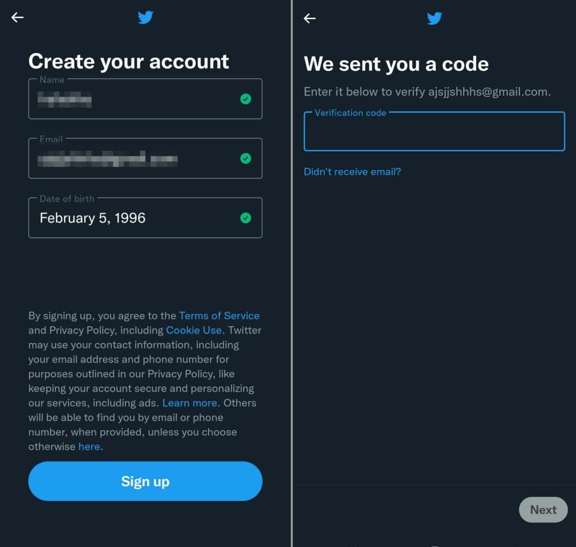Tap the Sign up button

[146, 481]
